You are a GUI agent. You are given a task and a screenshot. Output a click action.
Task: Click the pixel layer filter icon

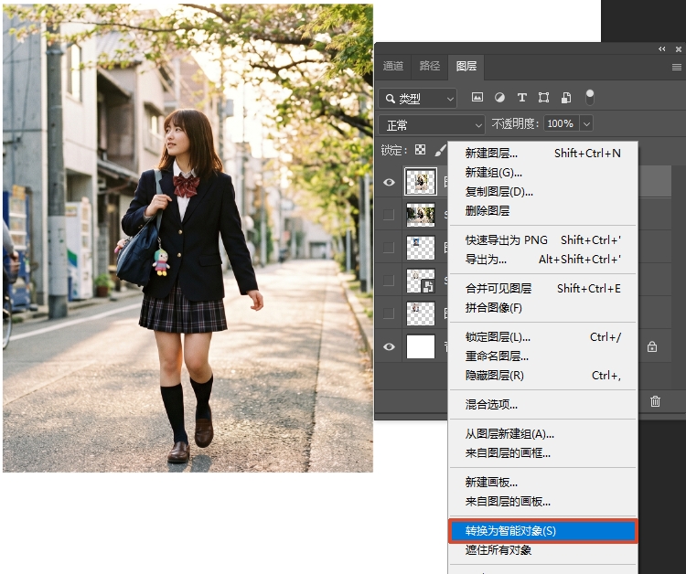tap(477, 98)
